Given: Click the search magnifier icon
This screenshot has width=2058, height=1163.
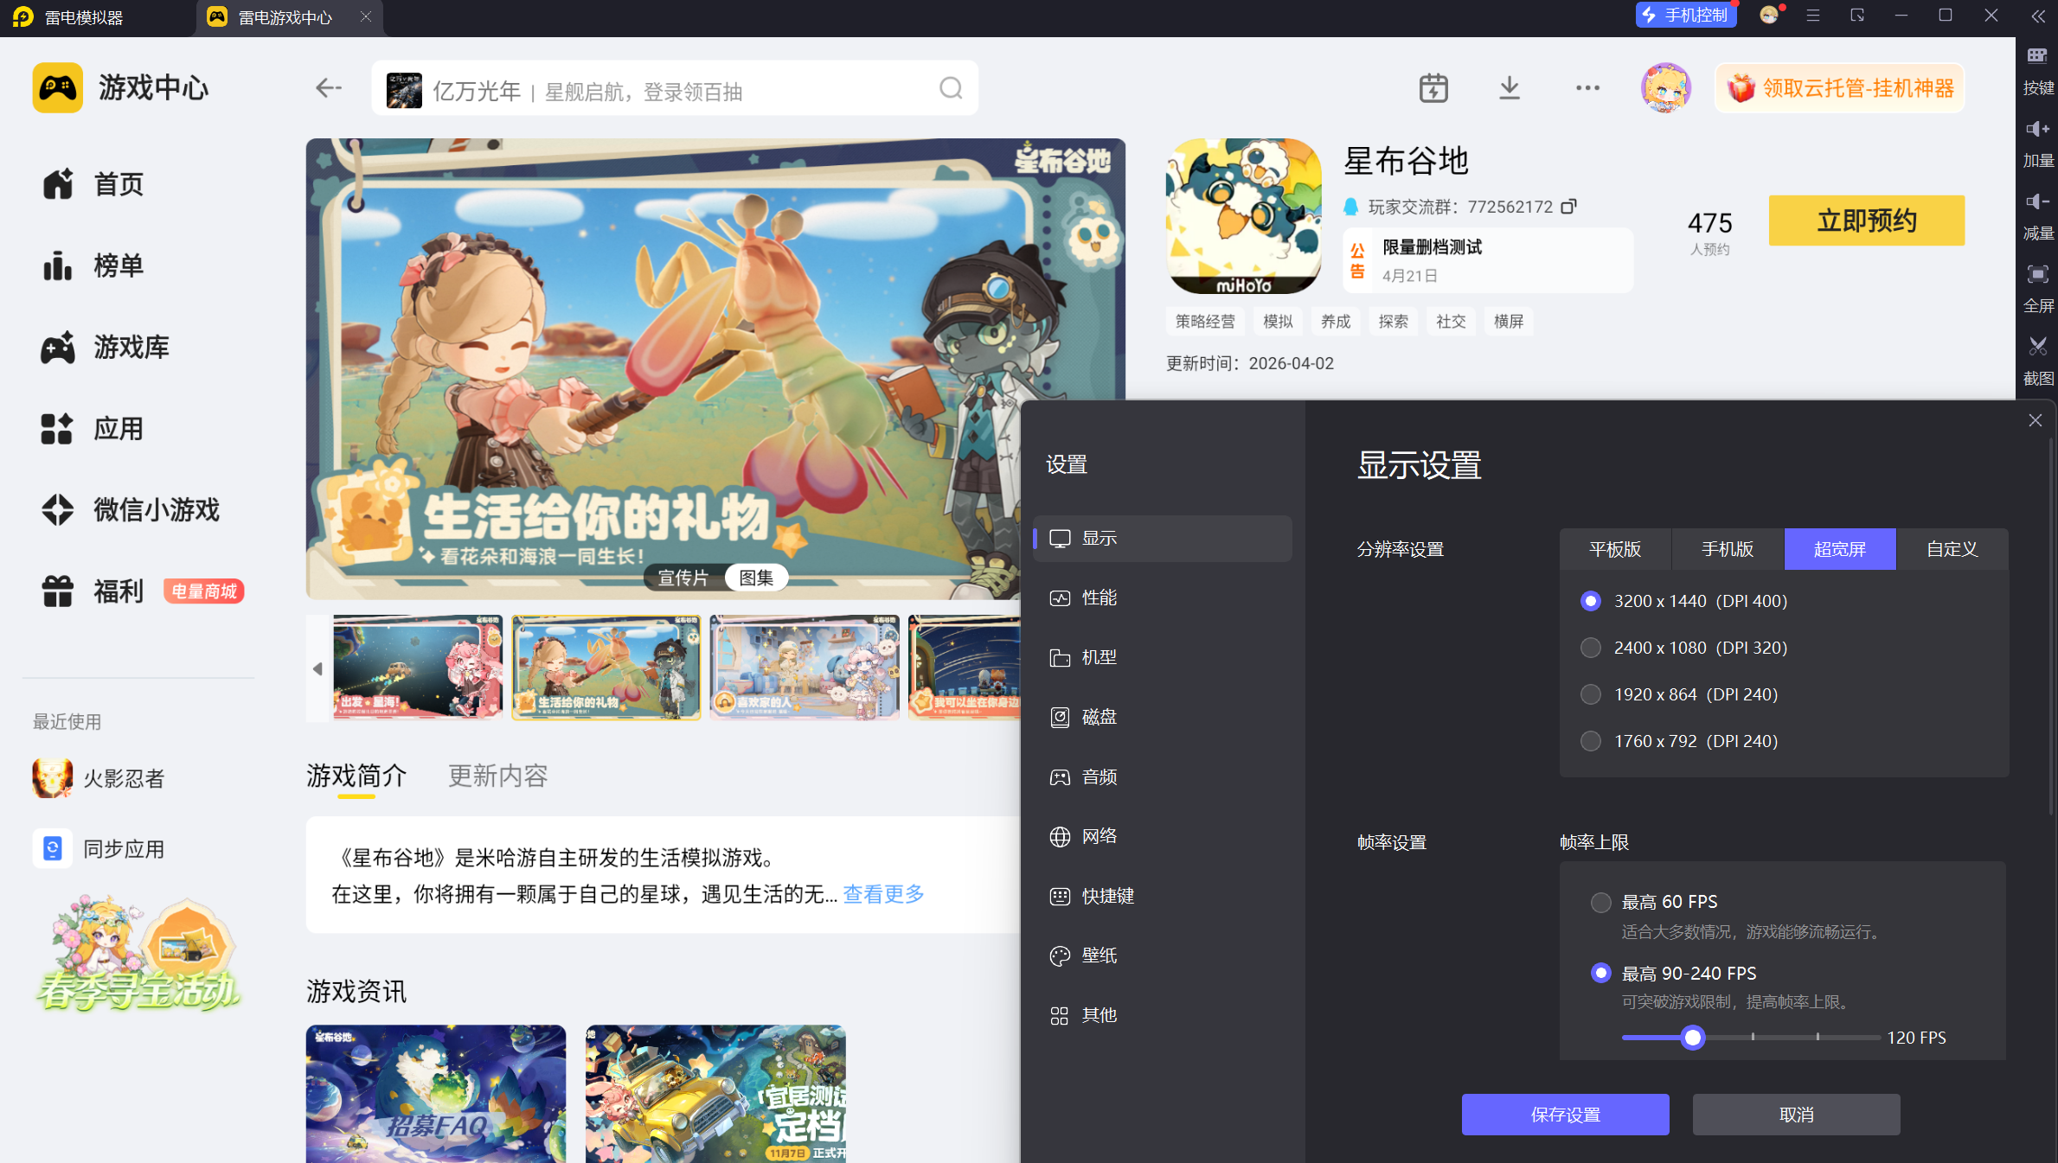Looking at the screenshot, I should [x=951, y=88].
